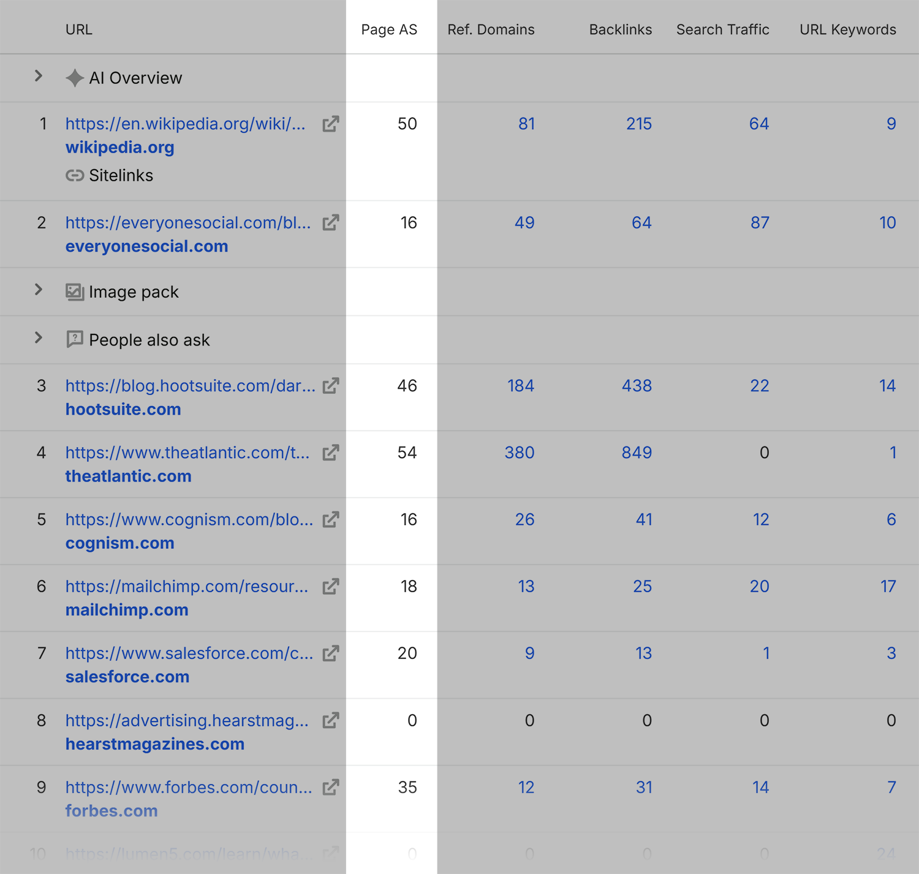Image resolution: width=919 pixels, height=874 pixels.
Task: Open the cognism.com domain link
Action: click(120, 543)
